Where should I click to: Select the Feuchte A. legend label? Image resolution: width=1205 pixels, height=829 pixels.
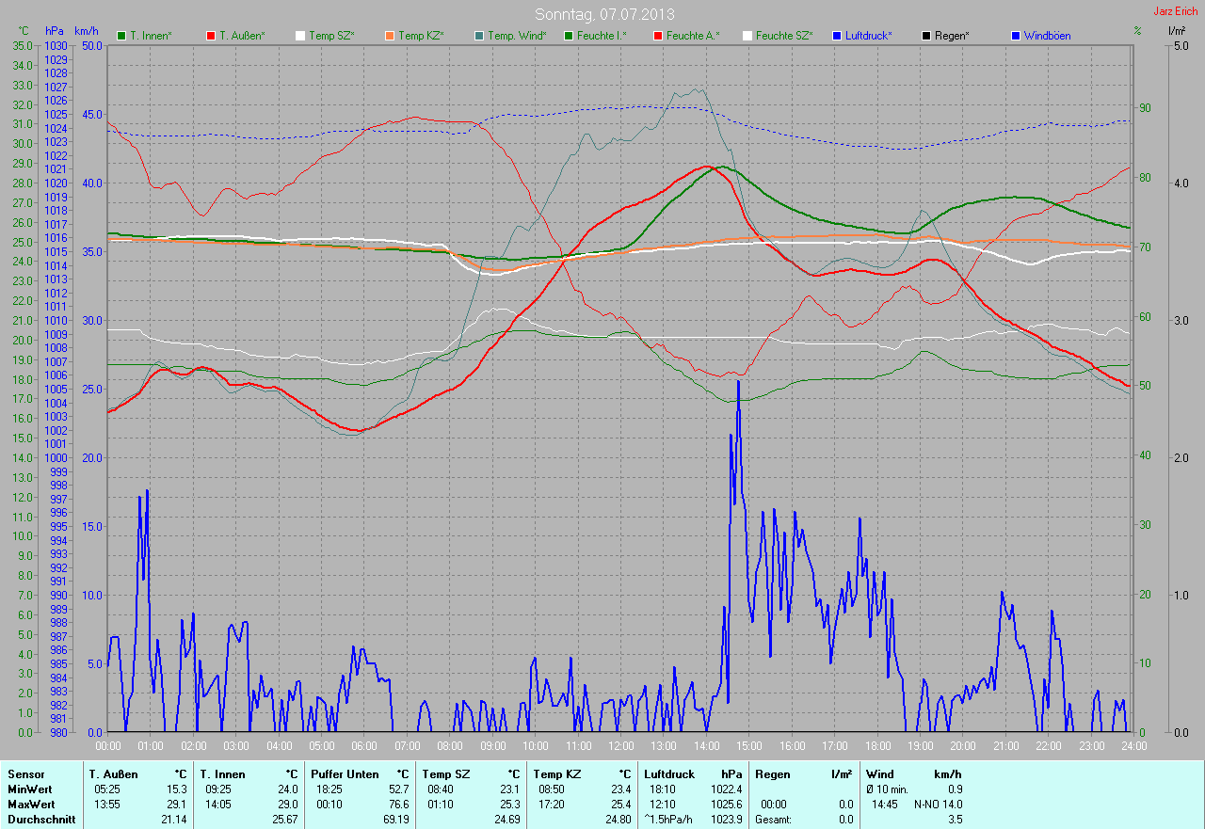[x=692, y=36]
